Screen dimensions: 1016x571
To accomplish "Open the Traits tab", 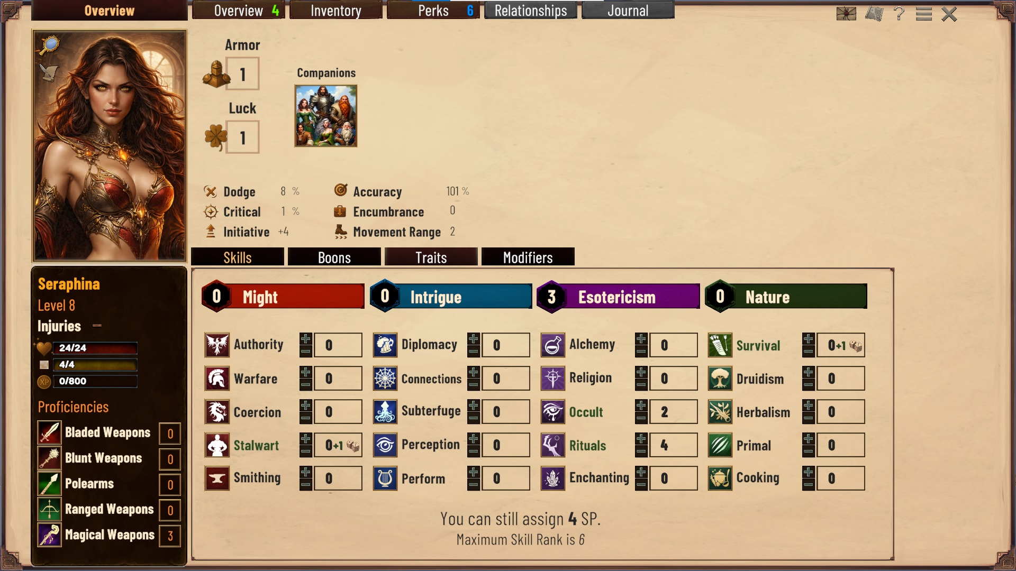I will click(x=431, y=257).
